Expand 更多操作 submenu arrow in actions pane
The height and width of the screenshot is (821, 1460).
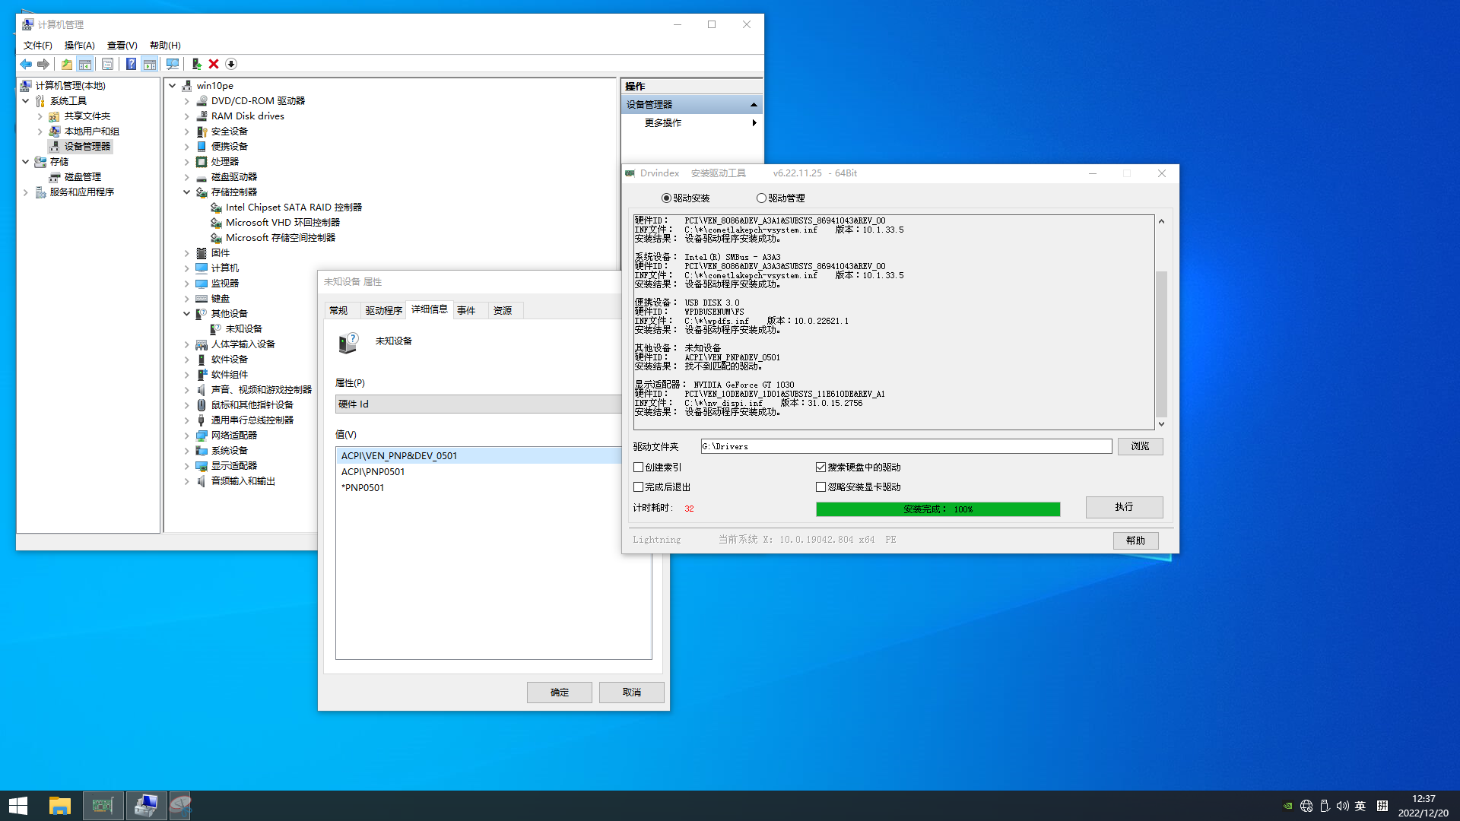pyautogui.click(x=754, y=123)
